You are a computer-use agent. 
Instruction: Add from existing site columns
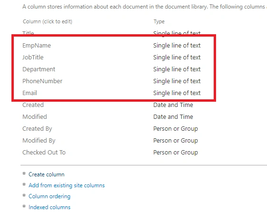pos(67,185)
